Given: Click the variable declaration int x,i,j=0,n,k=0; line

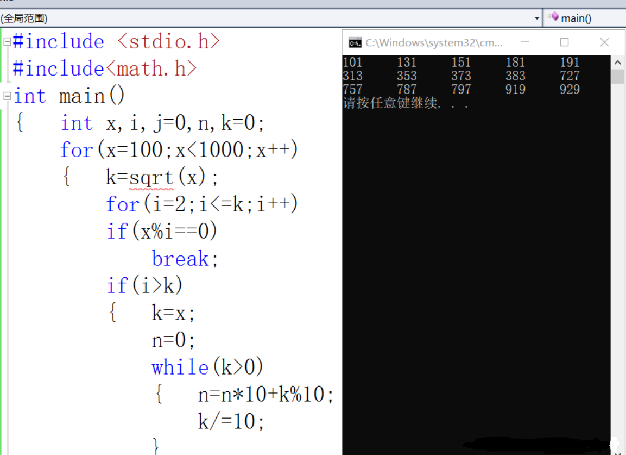Looking at the screenshot, I should point(162,123).
